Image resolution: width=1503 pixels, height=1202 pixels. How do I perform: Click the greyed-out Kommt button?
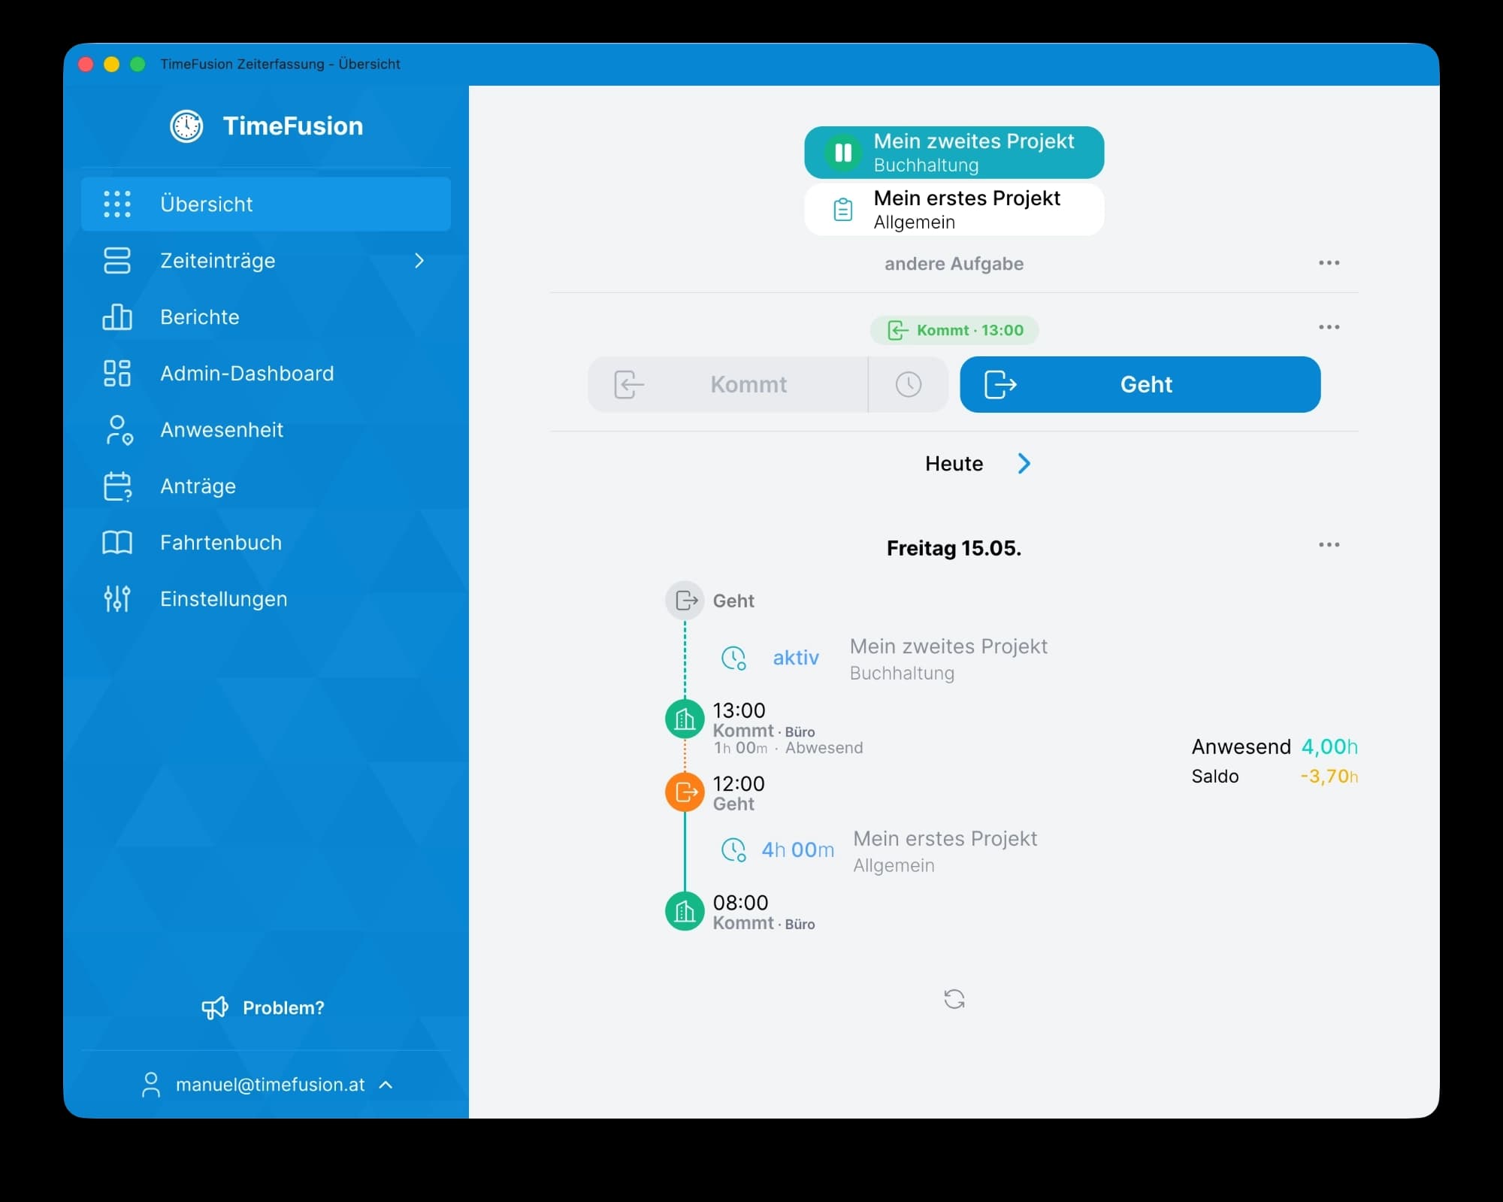(727, 384)
